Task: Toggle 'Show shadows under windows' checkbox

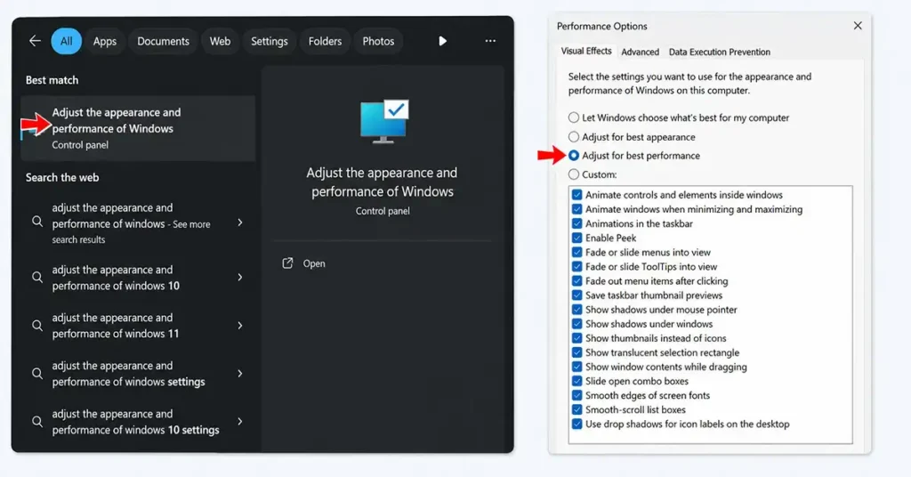Action: [x=576, y=324]
